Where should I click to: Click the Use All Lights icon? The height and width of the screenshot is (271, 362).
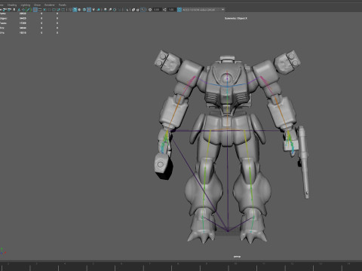tap(94, 10)
